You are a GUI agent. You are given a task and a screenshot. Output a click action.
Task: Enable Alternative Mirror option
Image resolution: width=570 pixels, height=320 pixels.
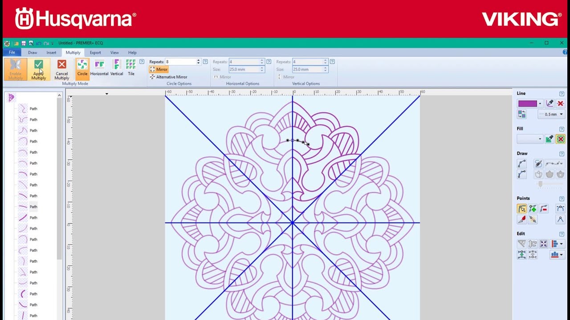tap(168, 77)
